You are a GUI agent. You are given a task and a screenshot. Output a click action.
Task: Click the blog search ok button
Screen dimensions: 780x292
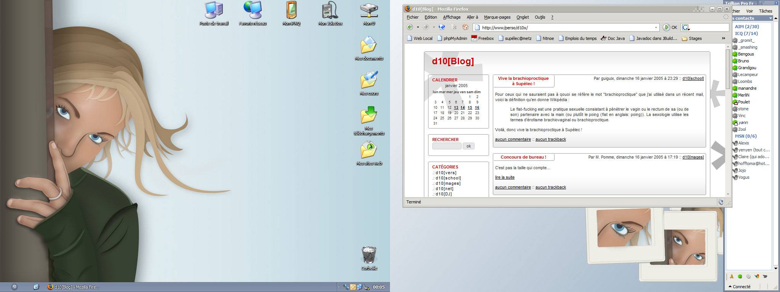[x=468, y=146]
